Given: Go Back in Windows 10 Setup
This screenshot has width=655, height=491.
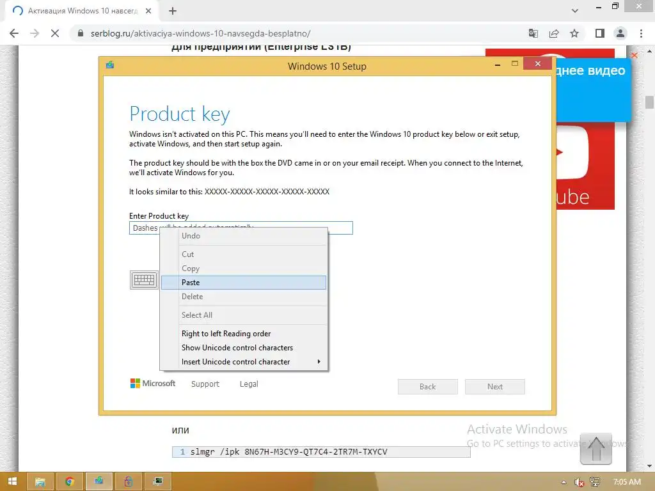Looking at the screenshot, I should tap(428, 387).
